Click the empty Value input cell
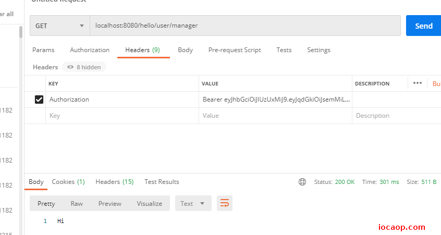The width and height of the screenshot is (441, 235). 275,116
